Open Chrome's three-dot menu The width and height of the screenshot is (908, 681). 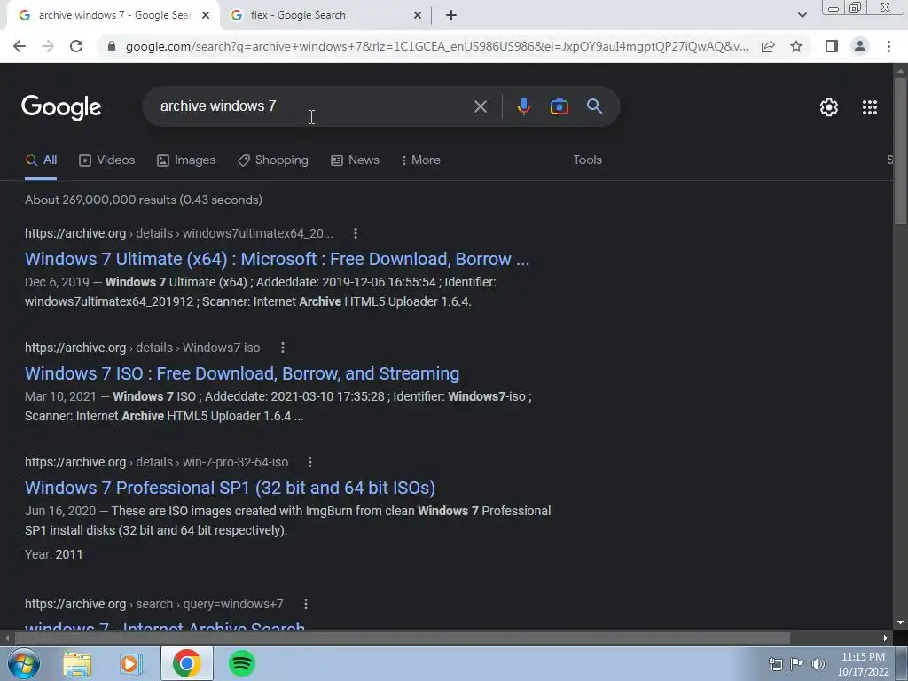click(888, 46)
